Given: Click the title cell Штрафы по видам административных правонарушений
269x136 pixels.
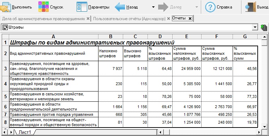Looking at the screenshot, I should point(92,42).
